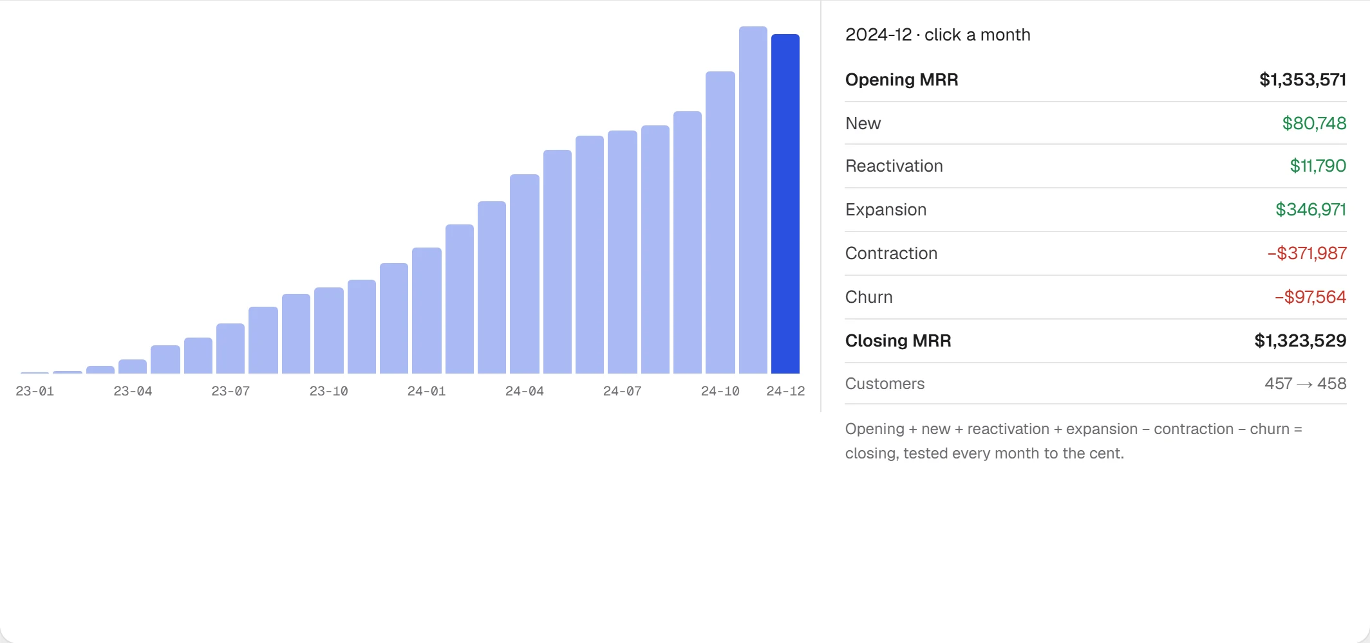The width and height of the screenshot is (1370, 643).
Task: Click the Expansion value $346,971
Action: [1311, 210]
